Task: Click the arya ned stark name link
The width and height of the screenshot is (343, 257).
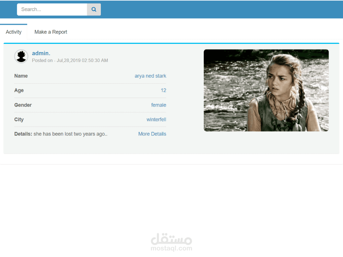Action: 150,76
